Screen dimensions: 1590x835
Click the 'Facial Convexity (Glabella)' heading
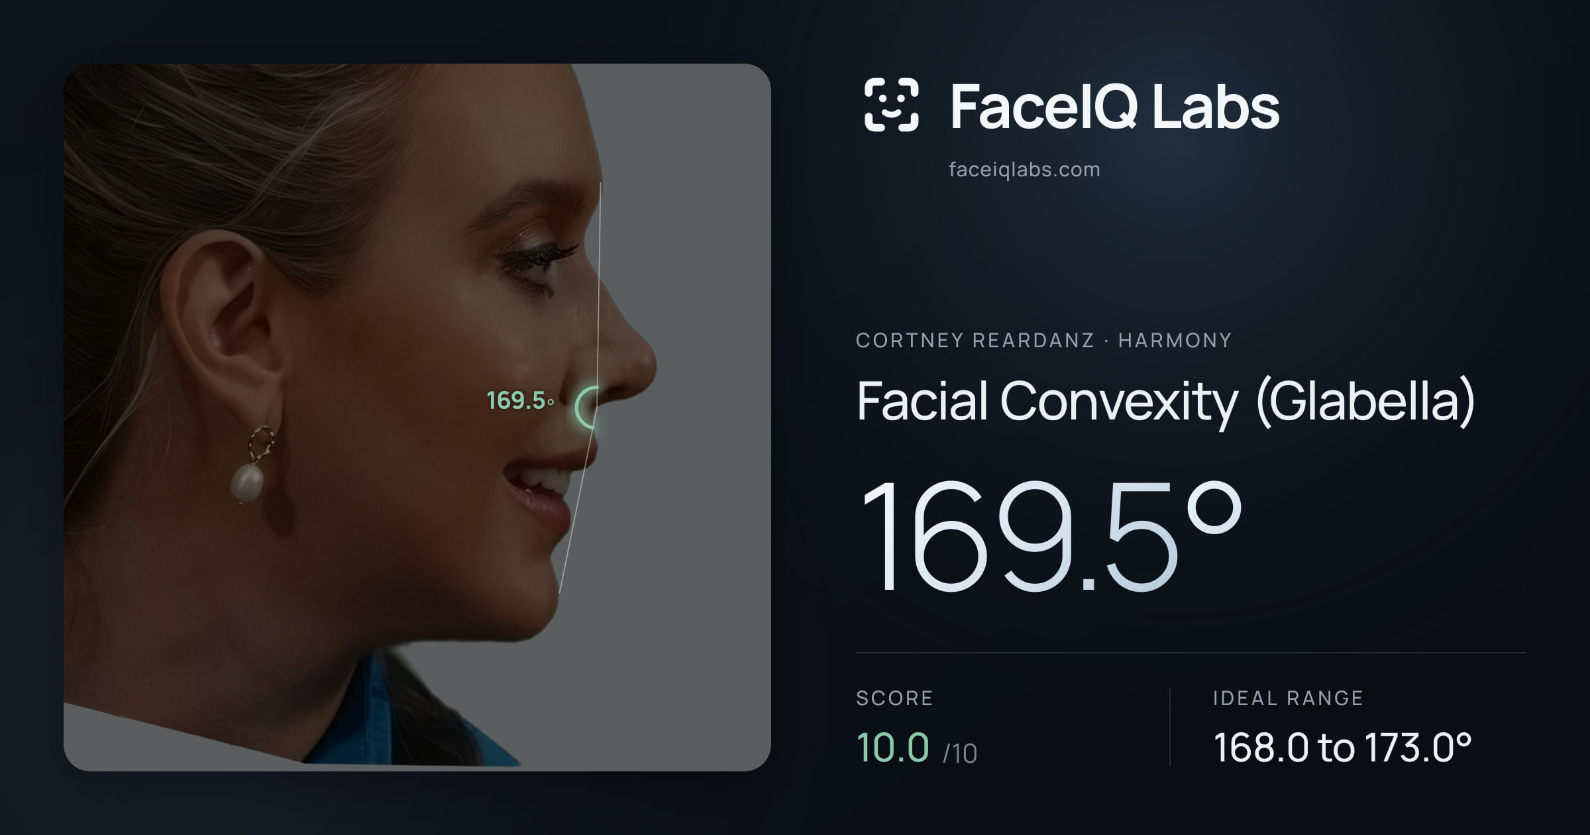click(x=1166, y=402)
